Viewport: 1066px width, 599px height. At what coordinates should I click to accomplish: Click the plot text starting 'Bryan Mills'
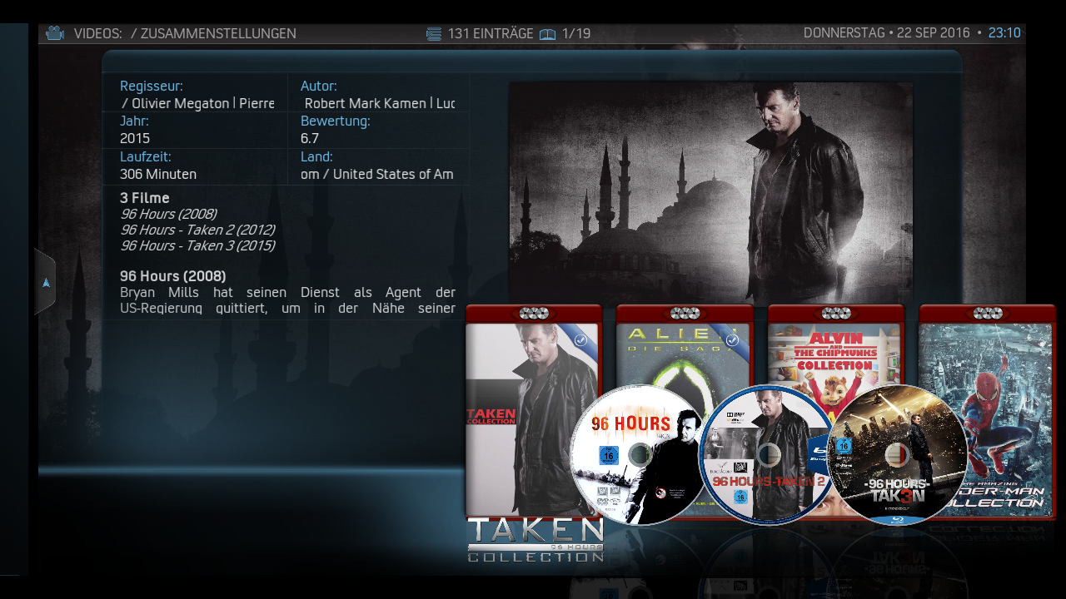tap(287, 300)
